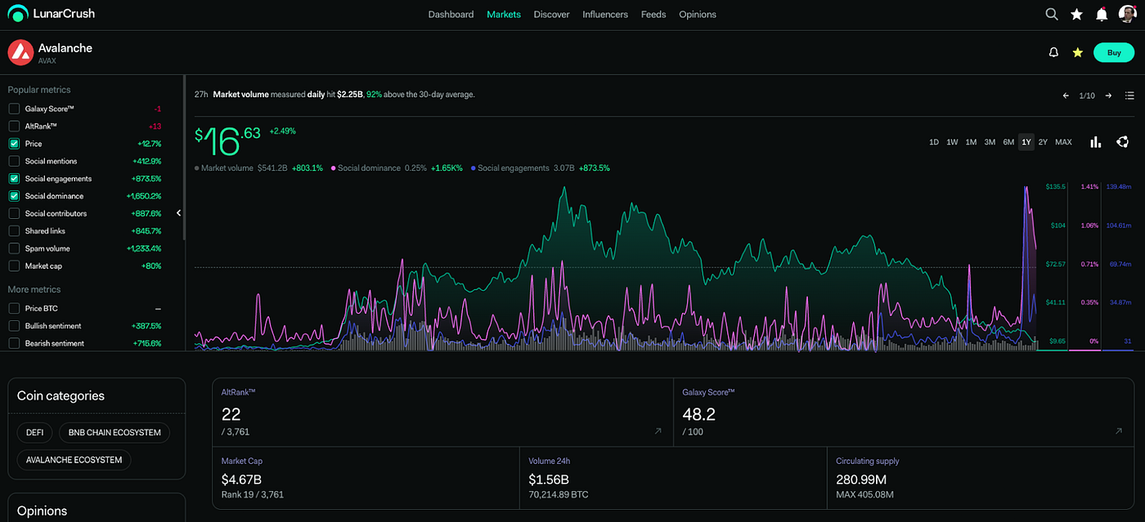Expand Galaxy Score card arrow

[1119, 431]
